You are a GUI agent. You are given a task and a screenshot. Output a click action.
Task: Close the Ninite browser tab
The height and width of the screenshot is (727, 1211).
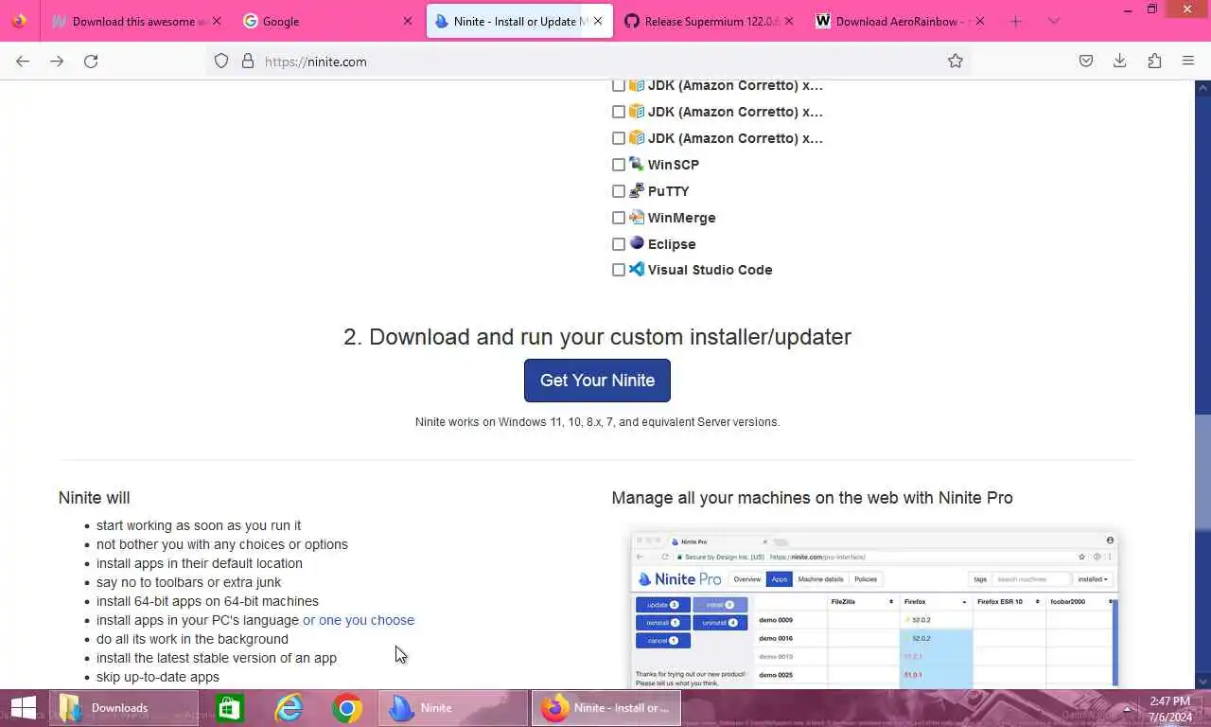pyautogui.click(x=597, y=21)
